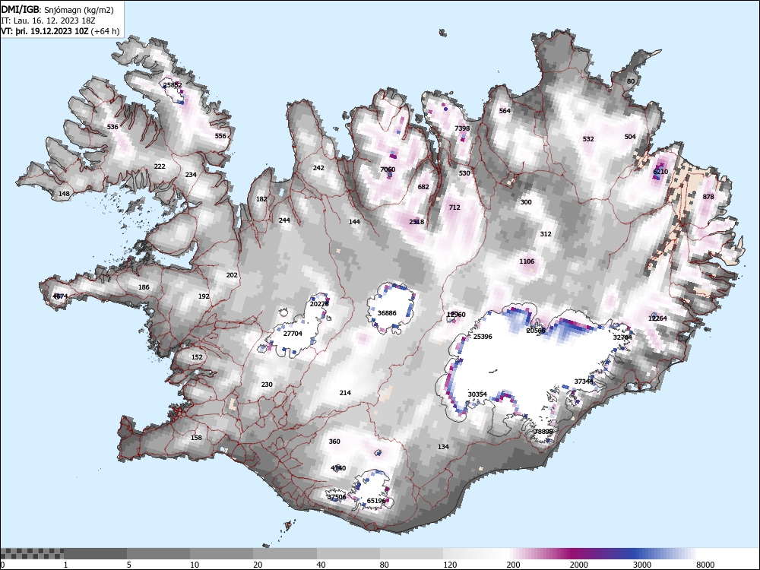Click the 530 value label
Image resolution: width=760 pixels, height=570 pixels.
coord(464,173)
